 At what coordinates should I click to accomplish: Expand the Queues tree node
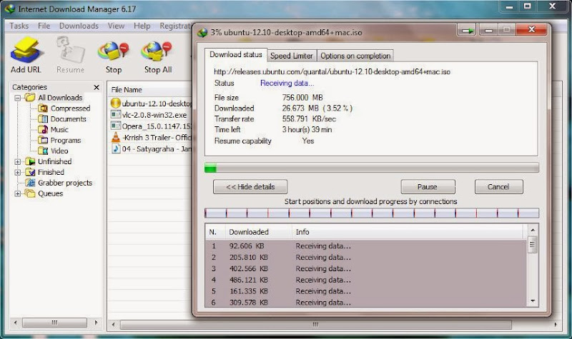pyautogui.click(x=17, y=193)
